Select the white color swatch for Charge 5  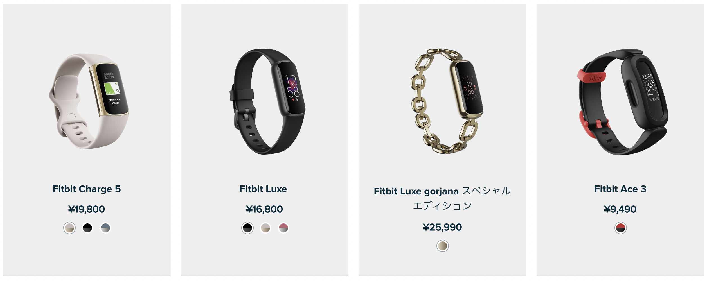pyautogui.click(x=69, y=228)
